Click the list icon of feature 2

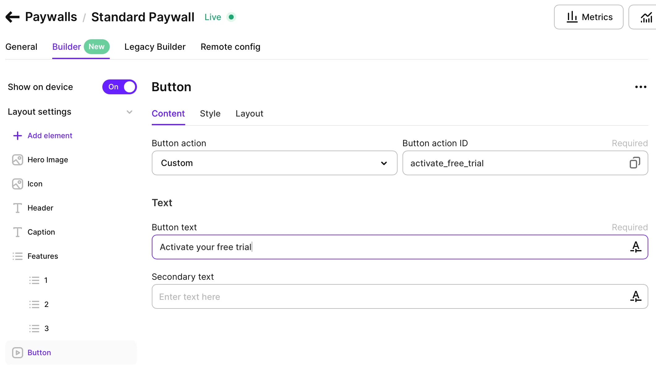click(34, 304)
